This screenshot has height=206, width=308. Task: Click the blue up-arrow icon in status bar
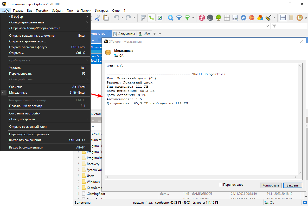click(304, 202)
